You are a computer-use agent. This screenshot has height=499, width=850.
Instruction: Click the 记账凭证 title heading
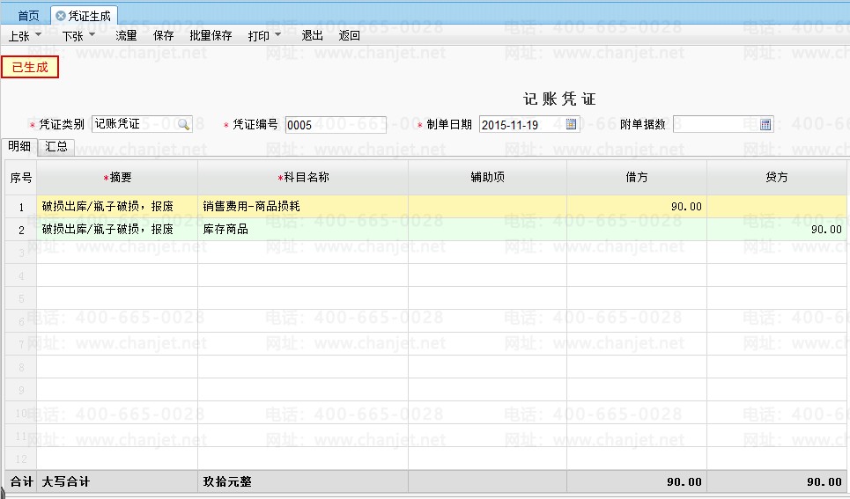(559, 99)
